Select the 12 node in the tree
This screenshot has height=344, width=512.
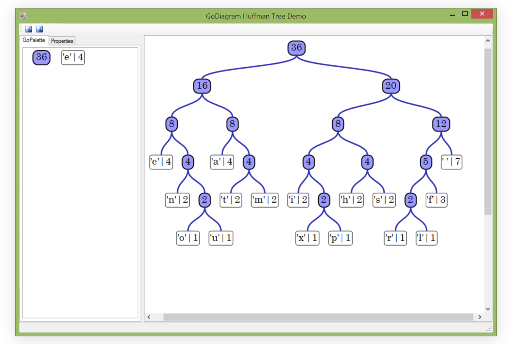click(x=441, y=124)
